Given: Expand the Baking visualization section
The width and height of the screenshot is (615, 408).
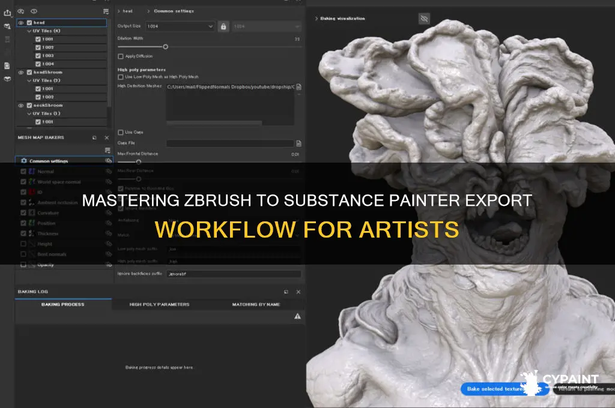Looking at the screenshot, I should pyautogui.click(x=317, y=19).
